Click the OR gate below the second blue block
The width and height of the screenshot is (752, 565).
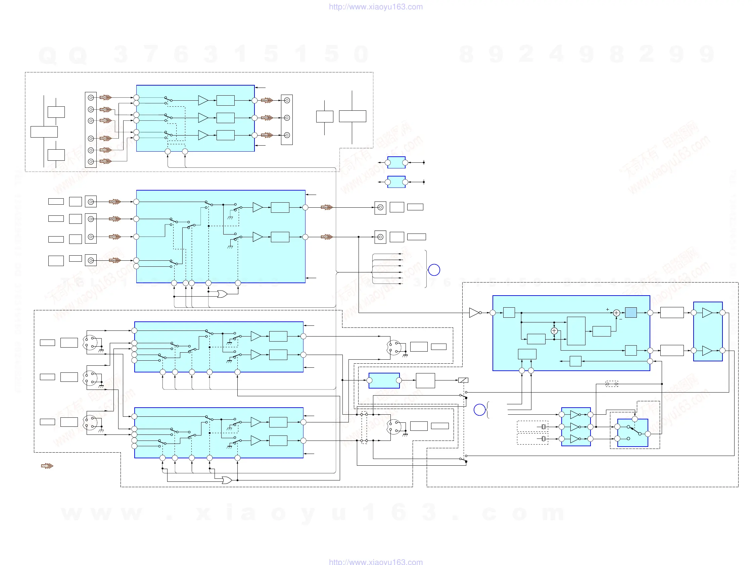222,294
